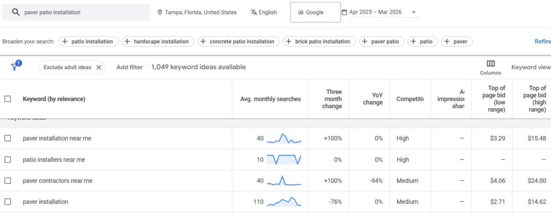This screenshot has height=213, width=551.
Task: Click the Columns icon
Action: tap(491, 63)
